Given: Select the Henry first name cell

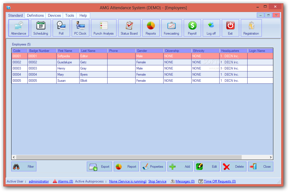Looking at the screenshot, I should [68, 68].
